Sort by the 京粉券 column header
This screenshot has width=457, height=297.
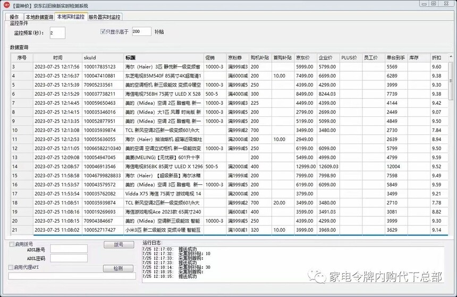click(x=238, y=58)
